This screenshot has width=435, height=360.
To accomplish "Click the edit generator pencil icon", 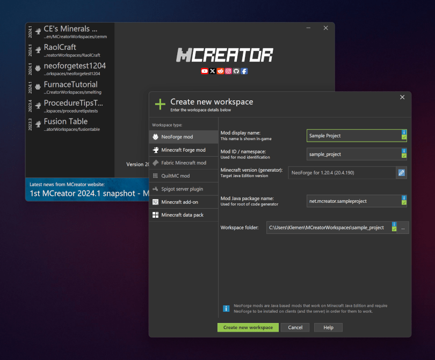I will click(x=401, y=173).
